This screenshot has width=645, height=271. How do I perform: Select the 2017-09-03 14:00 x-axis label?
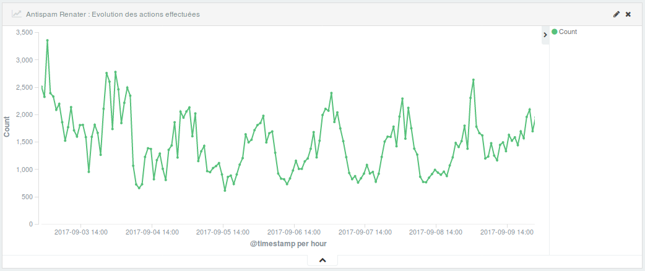point(81,233)
